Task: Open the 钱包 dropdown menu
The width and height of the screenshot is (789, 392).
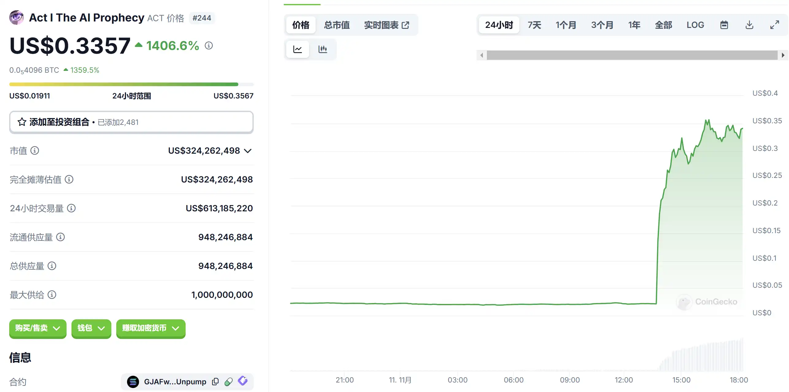Action: [x=91, y=328]
